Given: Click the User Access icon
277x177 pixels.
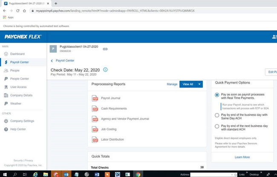Looking at the screenshot, I should point(6,87).
